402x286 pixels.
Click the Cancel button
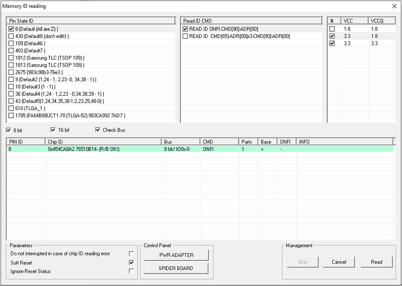(x=339, y=262)
